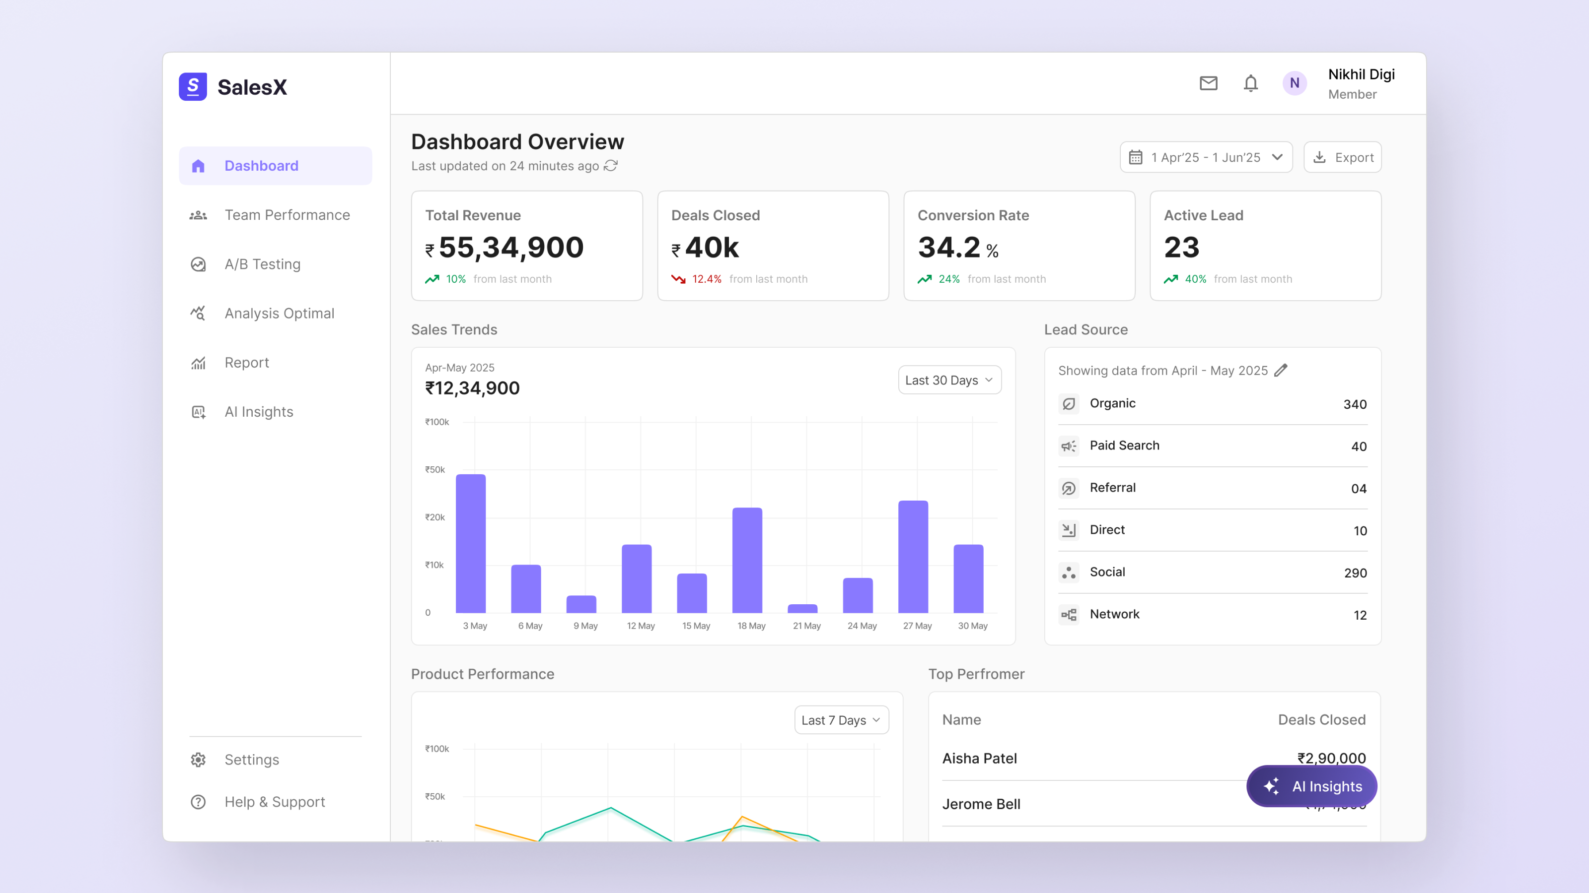This screenshot has height=893, width=1589.
Task: Click Nikhil Digi's avatar circle
Action: 1295,83
